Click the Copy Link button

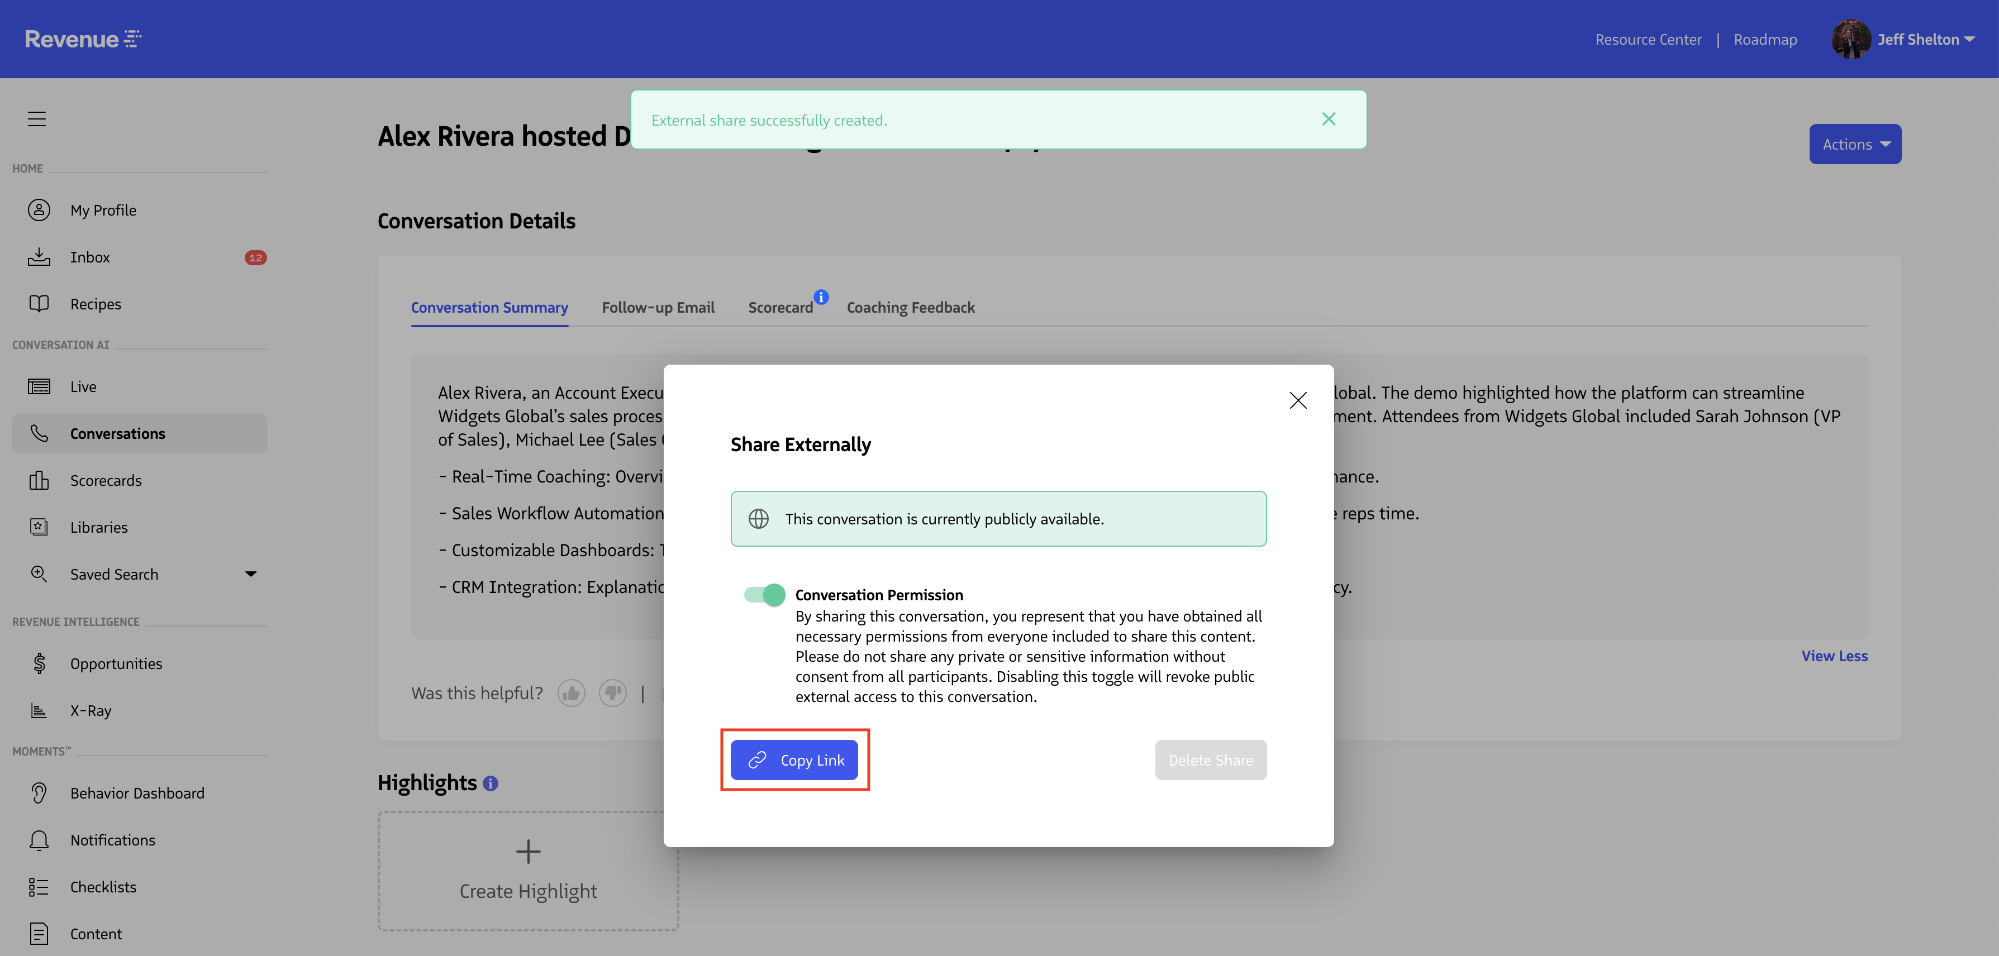[794, 760]
